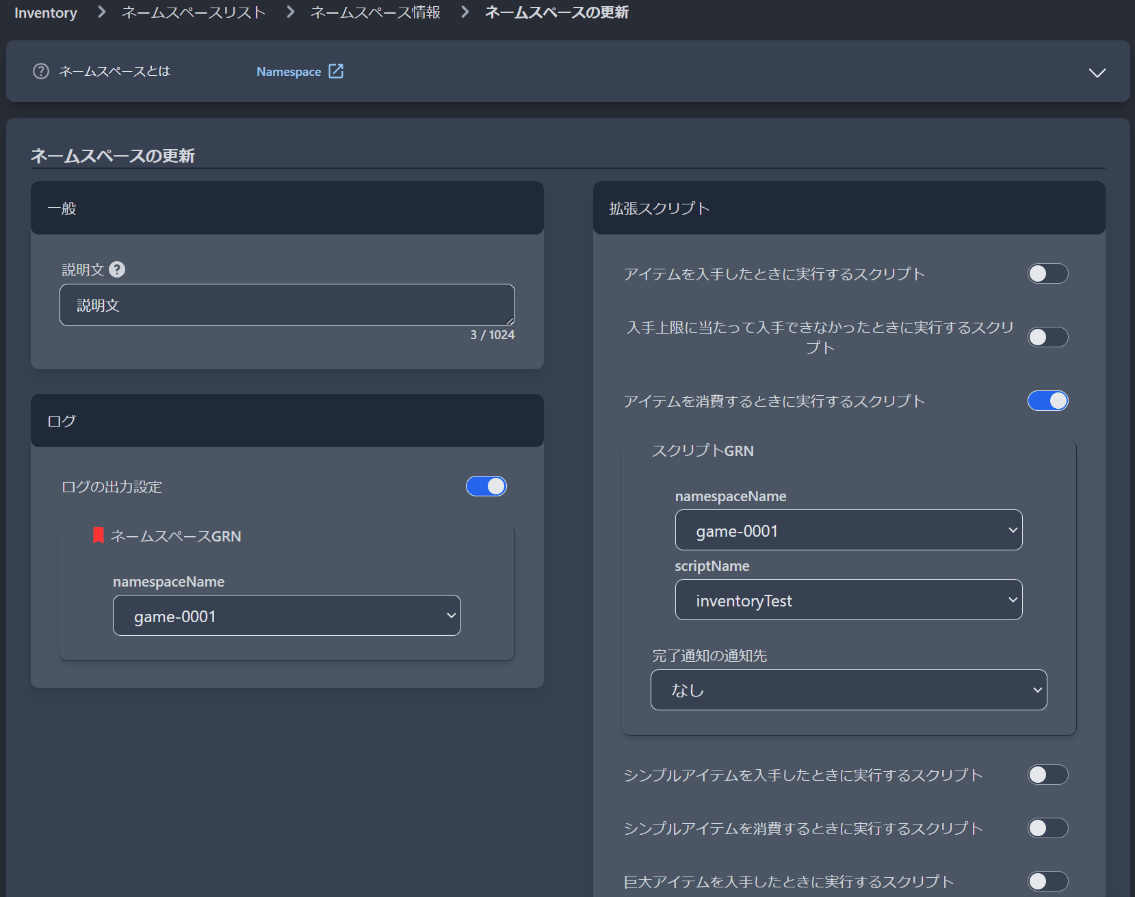Click the scriptName field label
1135x897 pixels.
(712, 566)
